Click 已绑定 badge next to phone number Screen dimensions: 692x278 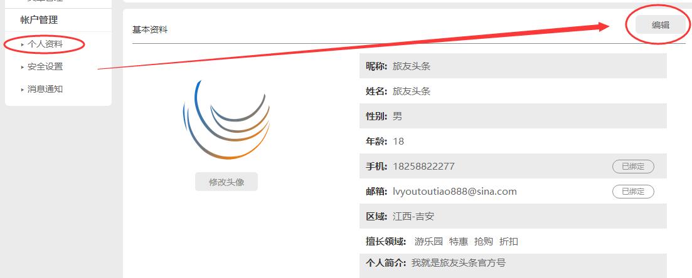(633, 167)
